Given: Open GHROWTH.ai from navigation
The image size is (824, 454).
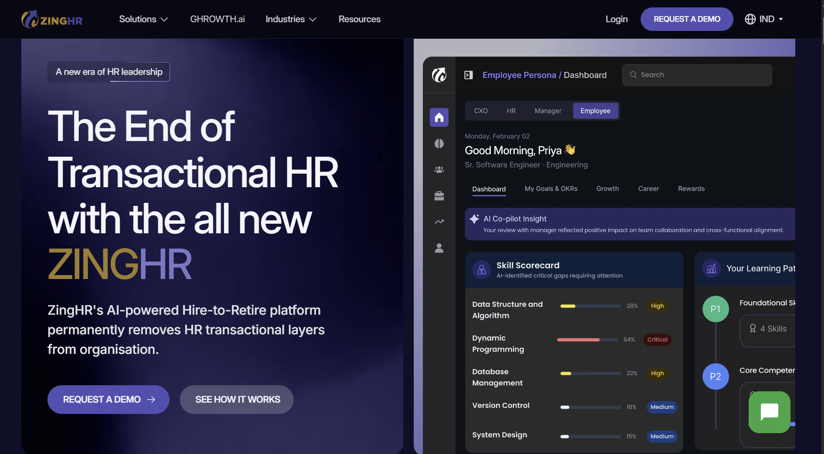Looking at the screenshot, I should click(217, 19).
